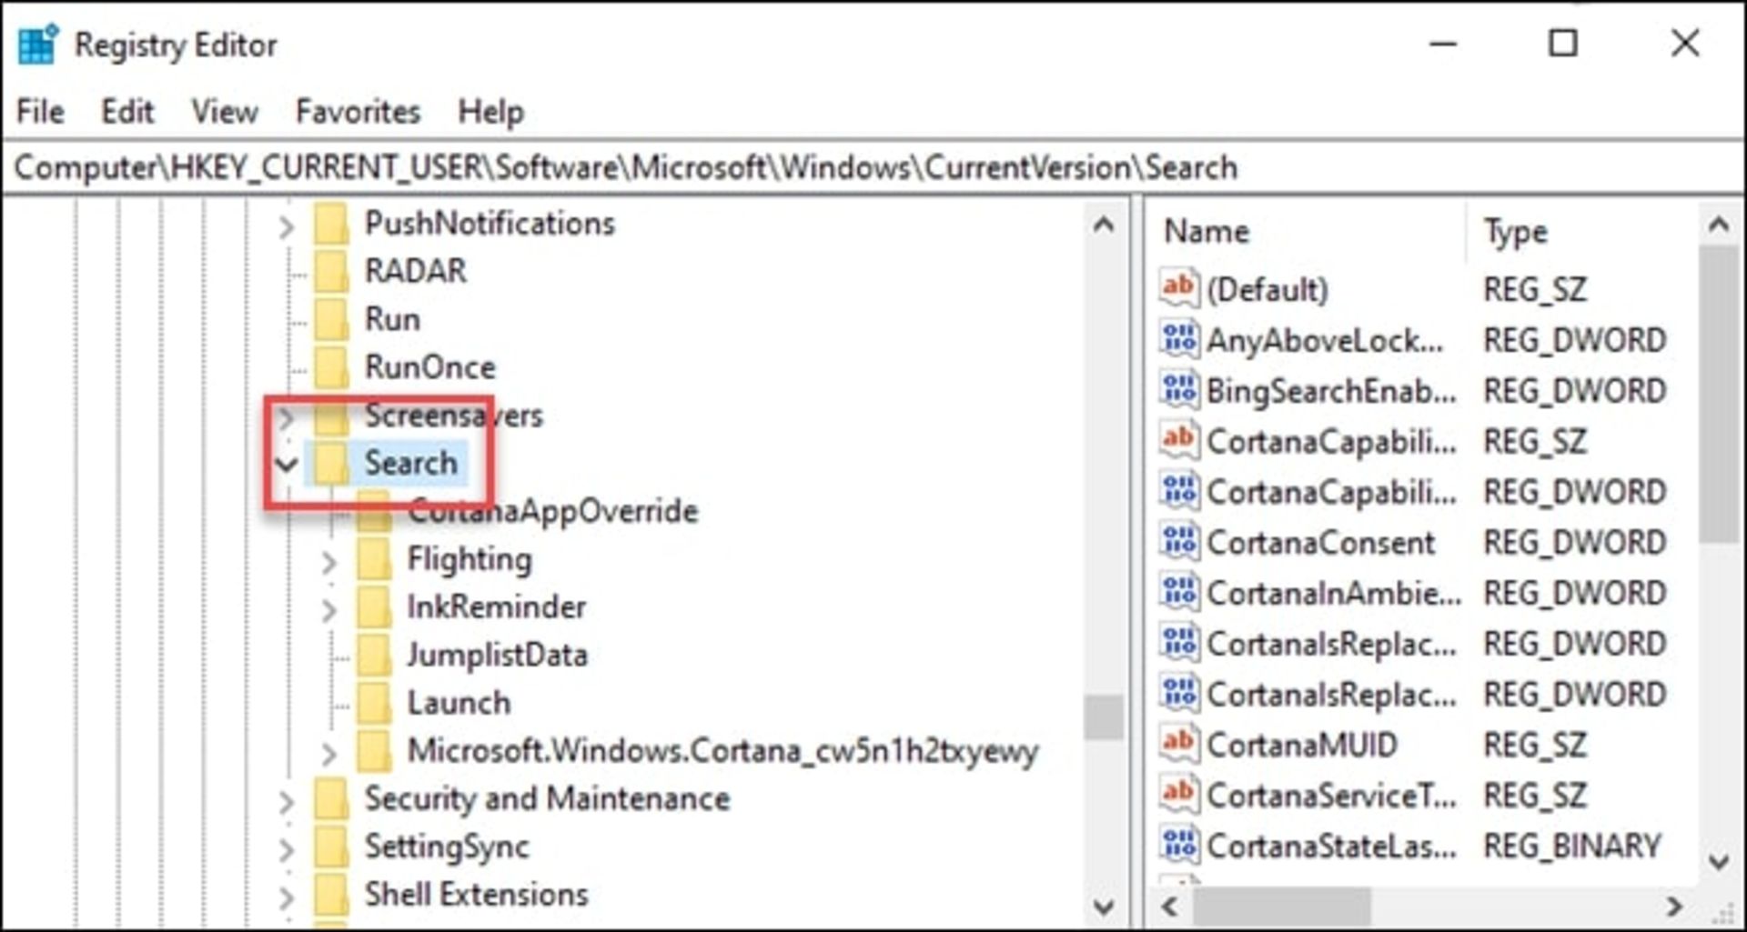Click values pane scroll up arrow
Image resolution: width=1747 pixels, height=932 pixels.
pos(1719,224)
